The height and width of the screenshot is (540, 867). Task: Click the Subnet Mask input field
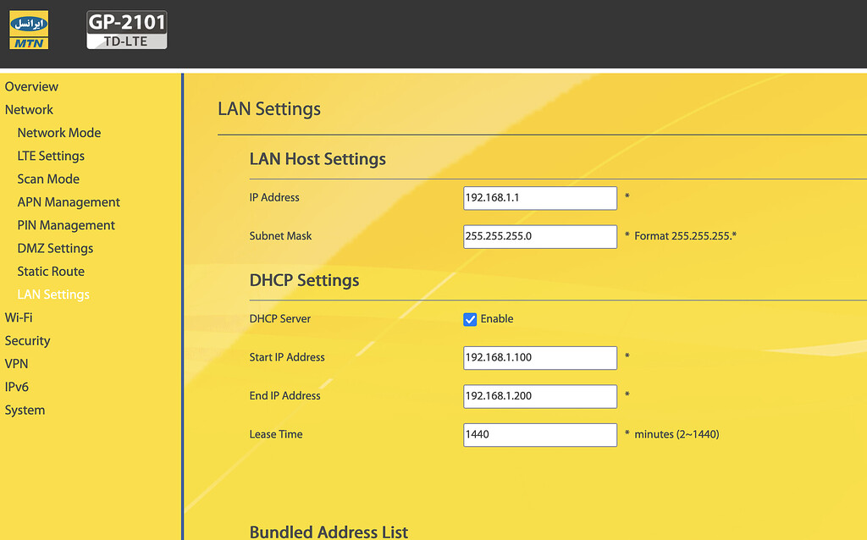click(539, 236)
